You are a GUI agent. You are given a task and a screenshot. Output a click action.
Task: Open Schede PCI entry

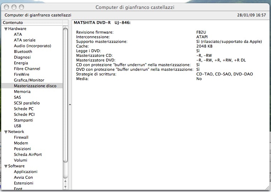pos(24,114)
